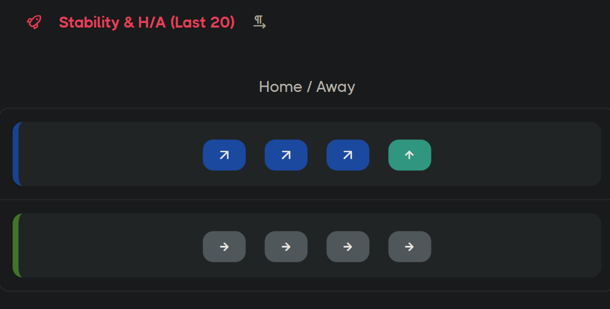Image resolution: width=610 pixels, height=309 pixels.
Task: Click the word "Away" in the column header
Action: point(335,87)
